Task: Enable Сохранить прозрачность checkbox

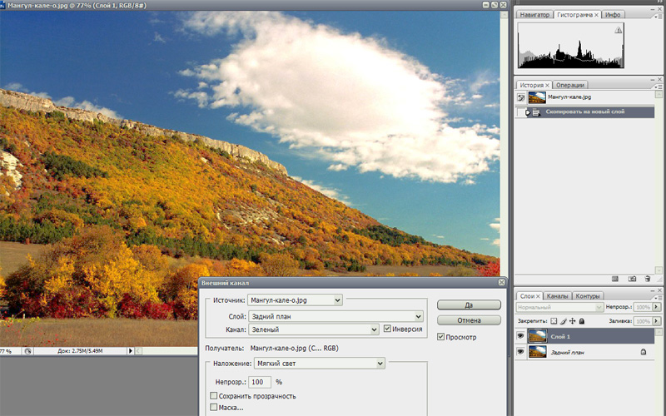Action: pyautogui.click(x=214, y=396)
